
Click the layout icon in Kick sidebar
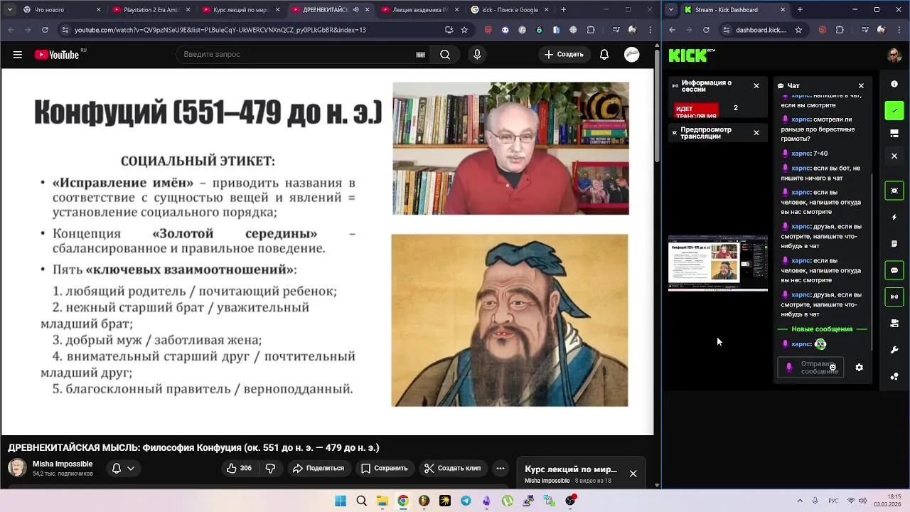894,133
